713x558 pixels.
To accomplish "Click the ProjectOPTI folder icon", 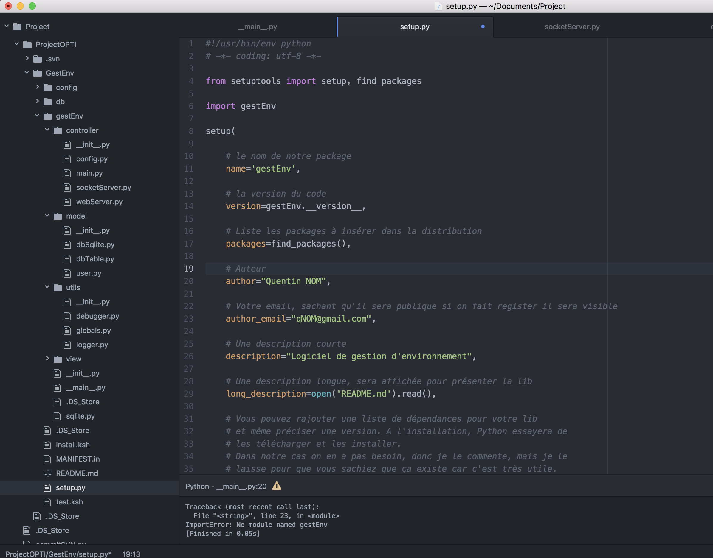I will coord(27,44).
